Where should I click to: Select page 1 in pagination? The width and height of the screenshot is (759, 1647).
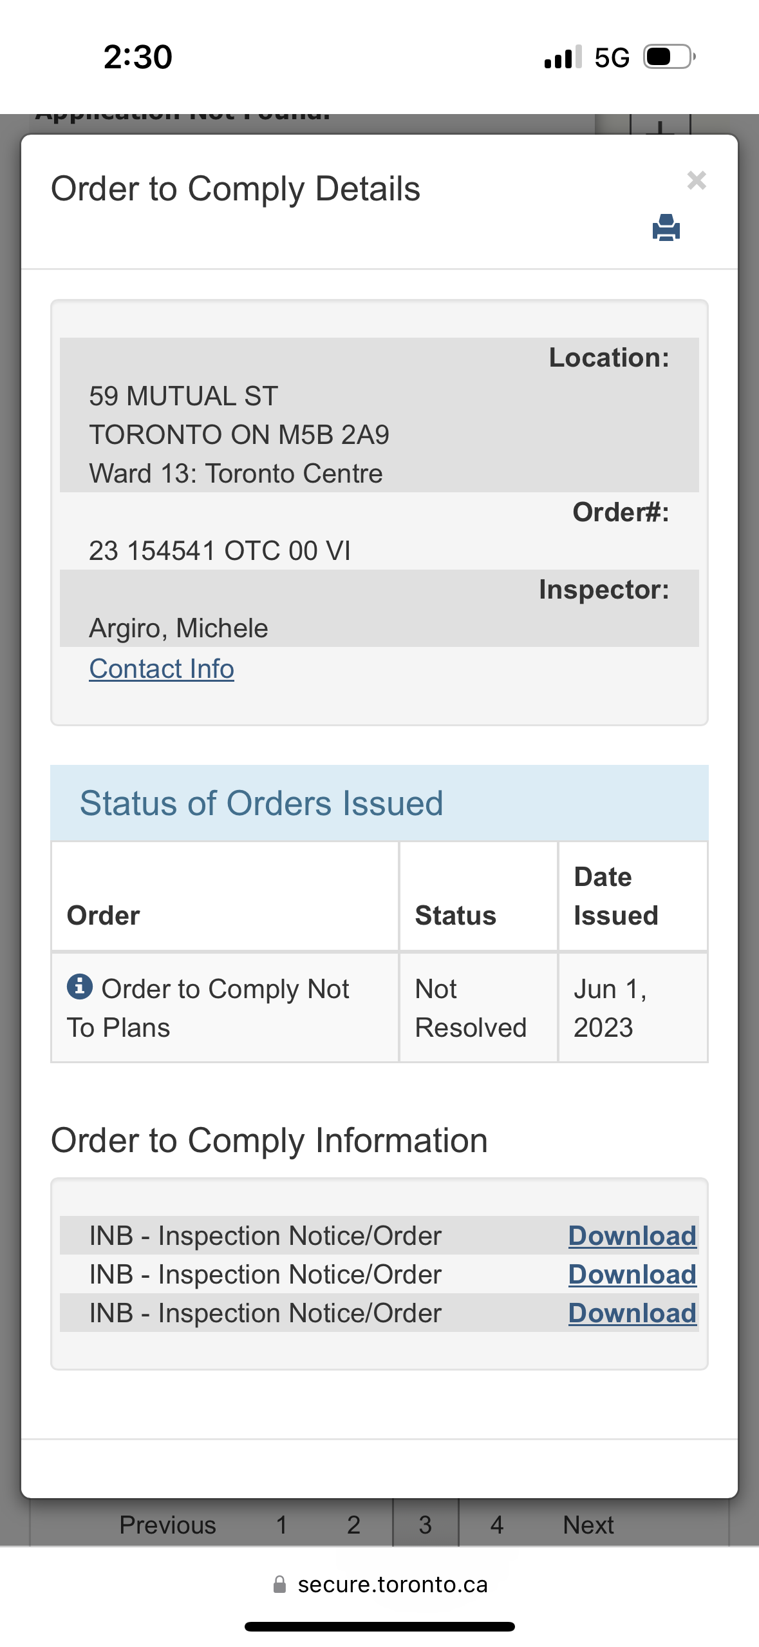point(281,1525)
